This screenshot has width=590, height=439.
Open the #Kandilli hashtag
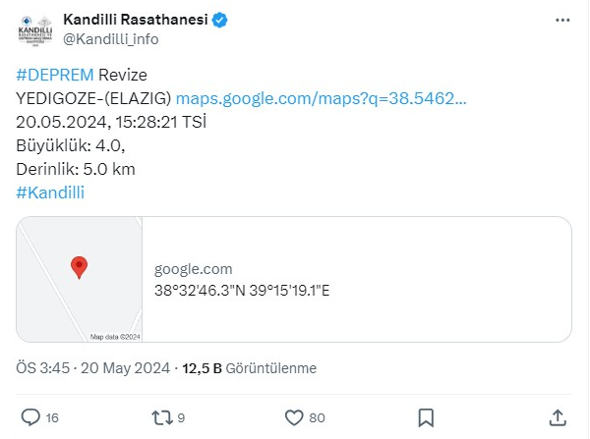pyautogui.click(x=50, y=192)
